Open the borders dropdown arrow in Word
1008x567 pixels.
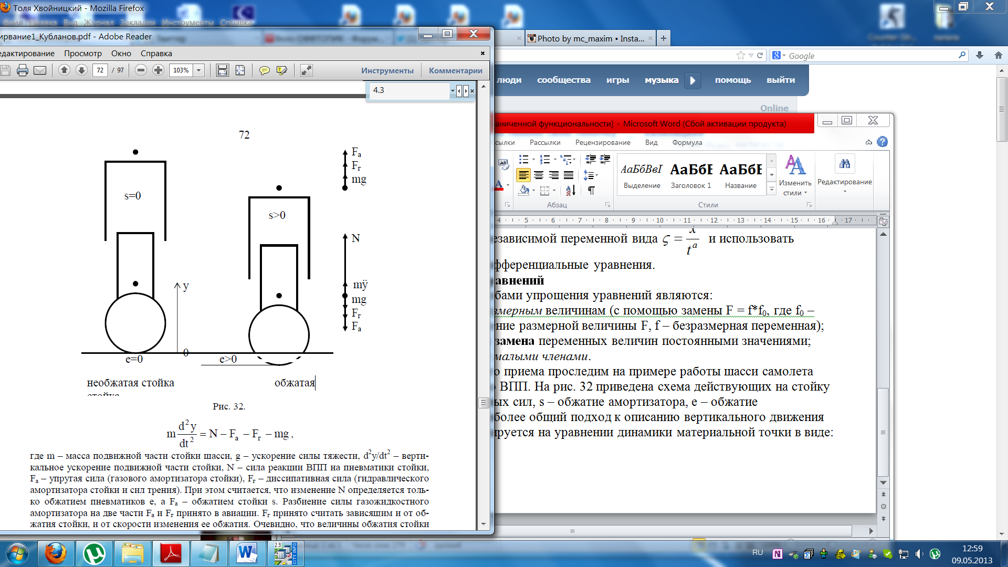[554, 191]
